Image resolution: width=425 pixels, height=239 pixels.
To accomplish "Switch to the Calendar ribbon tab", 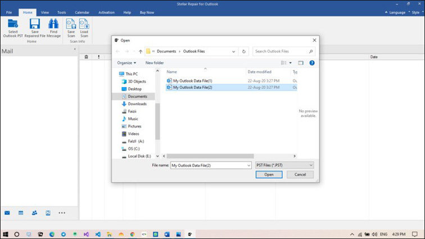I will coord(82,12).
